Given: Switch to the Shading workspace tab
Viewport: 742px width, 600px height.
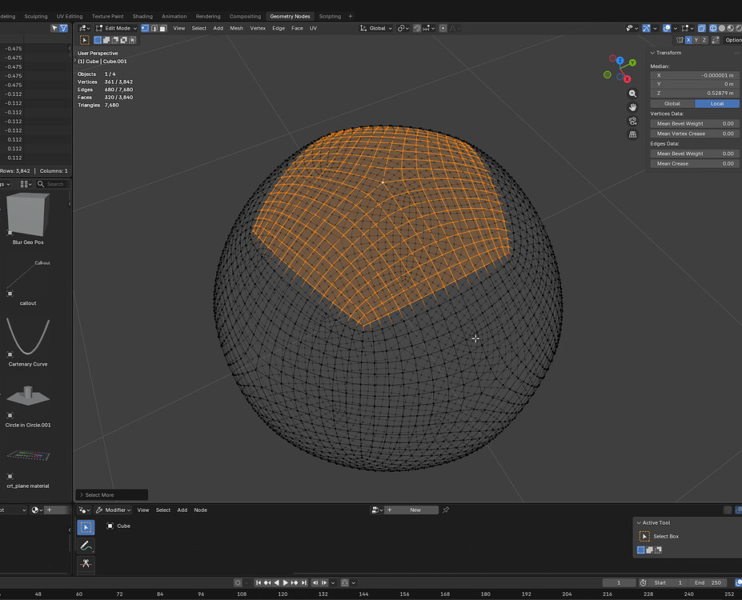Looking at the screenshot, I should click(142, 16).
